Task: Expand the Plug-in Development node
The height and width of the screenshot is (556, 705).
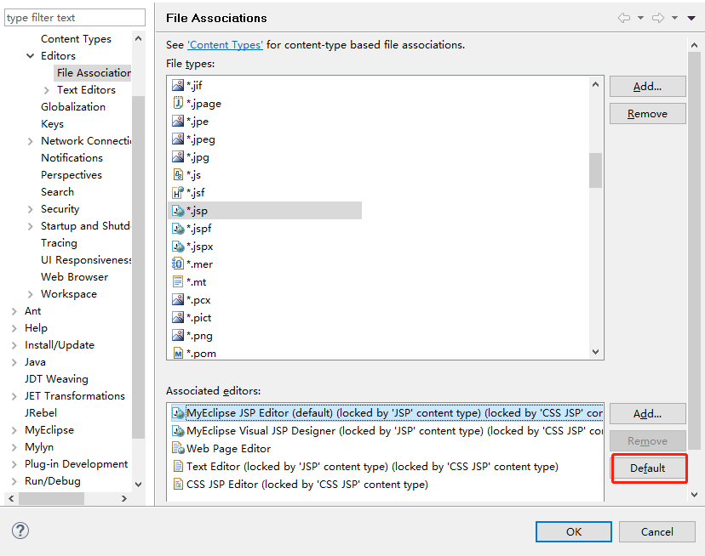Action: click(x=14, y=464)
